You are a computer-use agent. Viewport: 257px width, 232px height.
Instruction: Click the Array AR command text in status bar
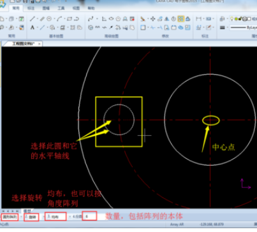tap(177, 224)
